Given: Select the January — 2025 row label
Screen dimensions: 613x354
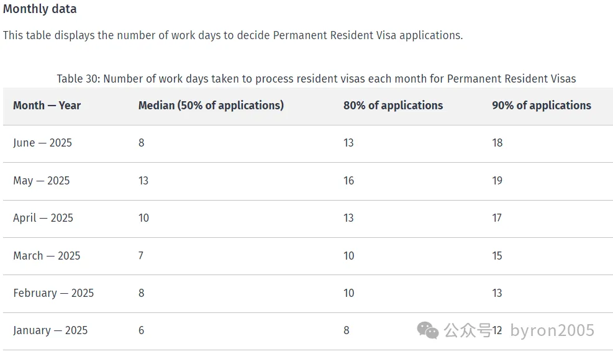Looking at the screenshot, I should point(50,330).
